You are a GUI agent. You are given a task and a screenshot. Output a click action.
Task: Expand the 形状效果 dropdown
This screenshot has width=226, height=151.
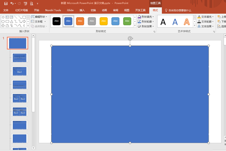pos(146,26)
